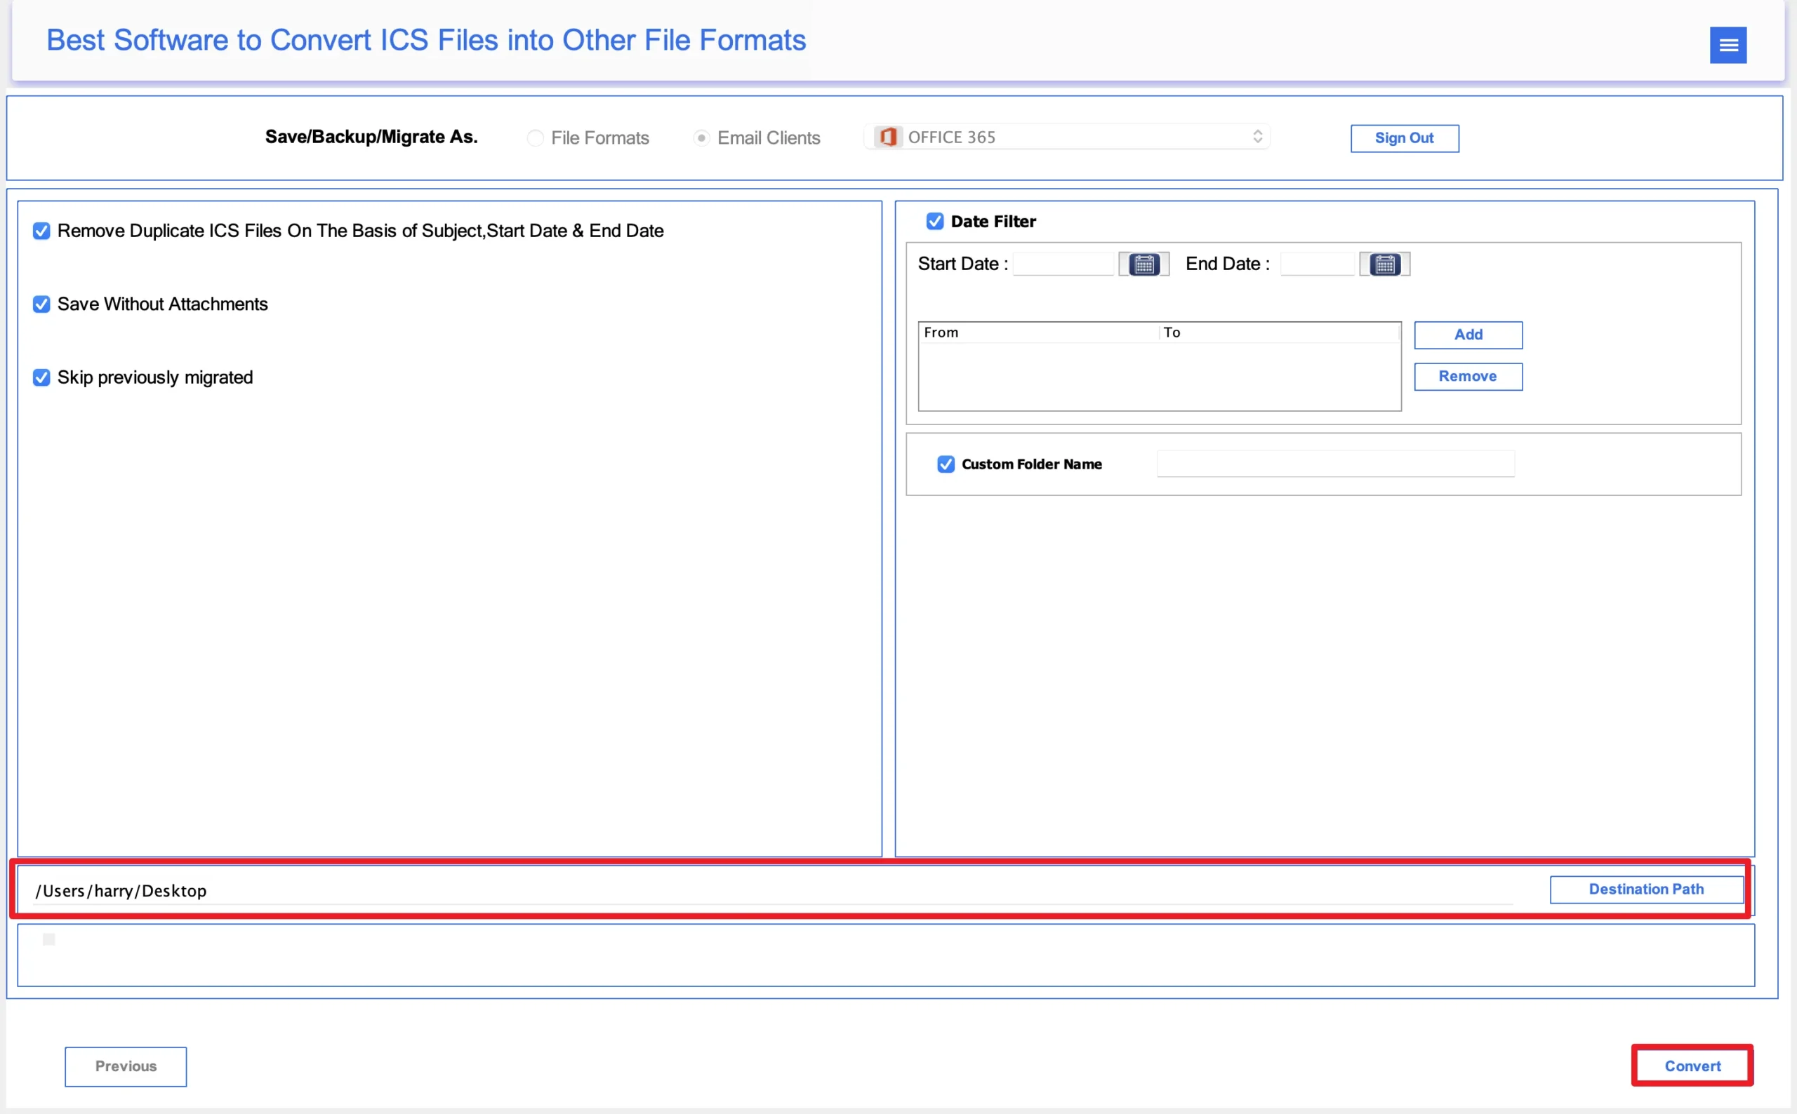Click the Start Date : label
The width and height of the screenshot is (1797, 1114).
click(962, 264)
